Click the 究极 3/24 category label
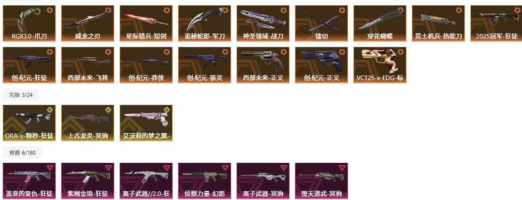Viewport: 522px width, 200px height. click(21, 95)
